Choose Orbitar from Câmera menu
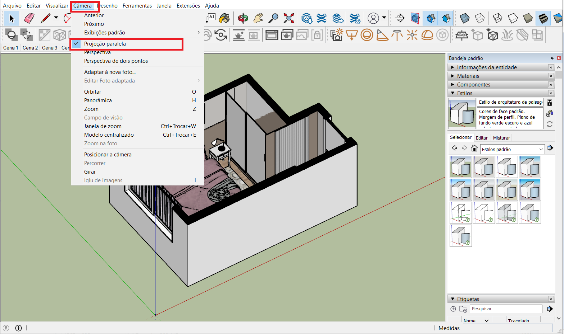The height and width of the screenshot is (334, 564). click(x=137, y=92)
